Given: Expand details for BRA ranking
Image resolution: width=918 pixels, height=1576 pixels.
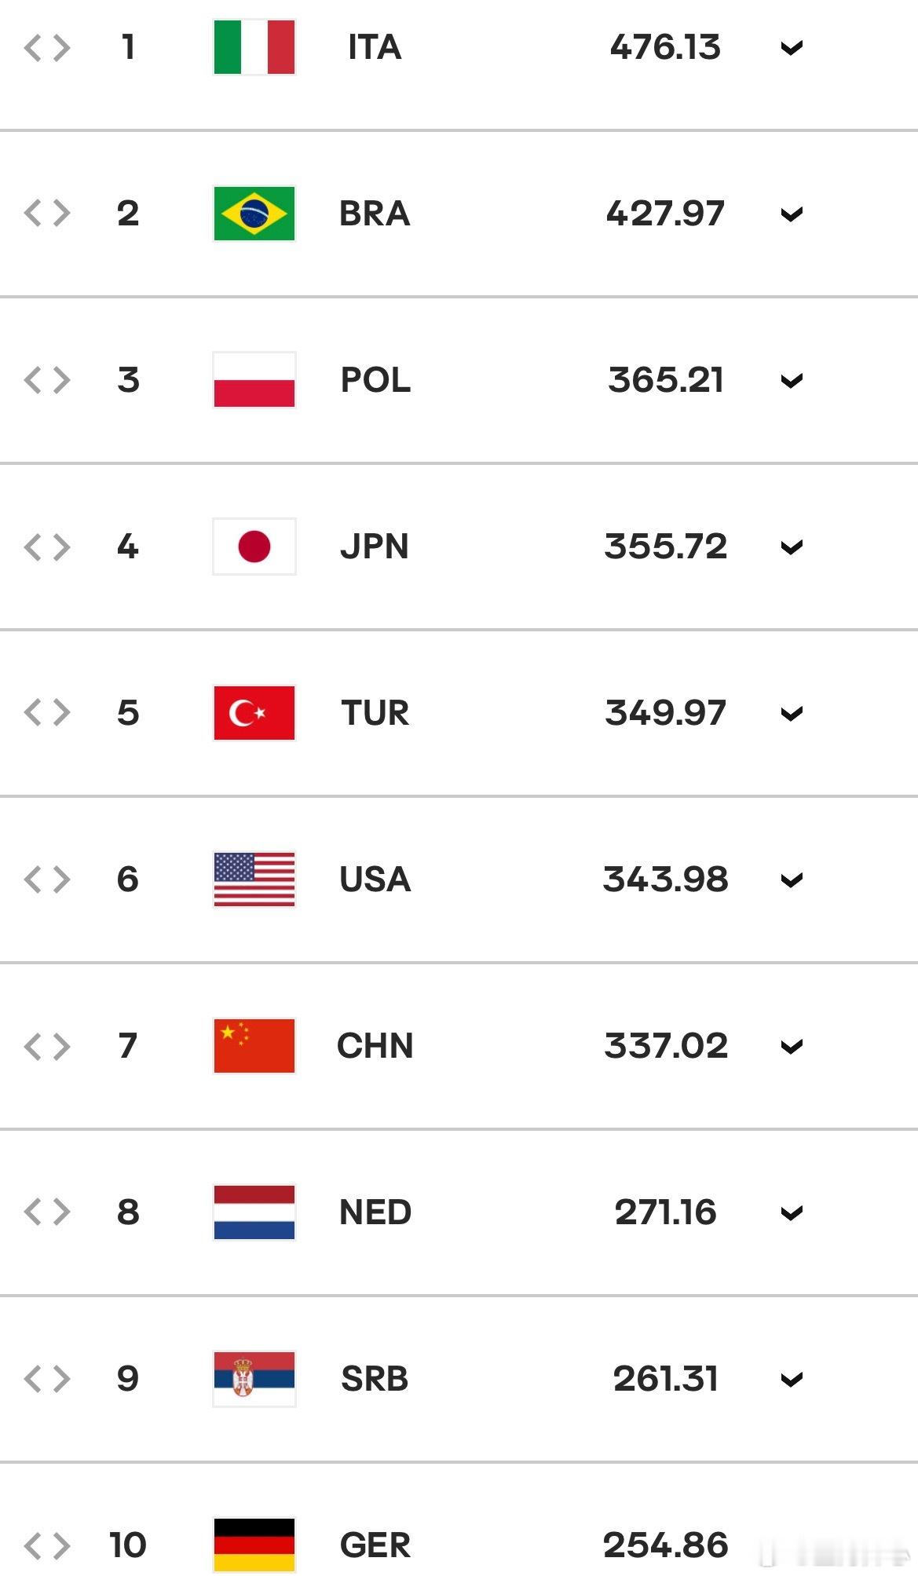Looking at the screenshot, I should pyautogui.click(x=792, y=214).
